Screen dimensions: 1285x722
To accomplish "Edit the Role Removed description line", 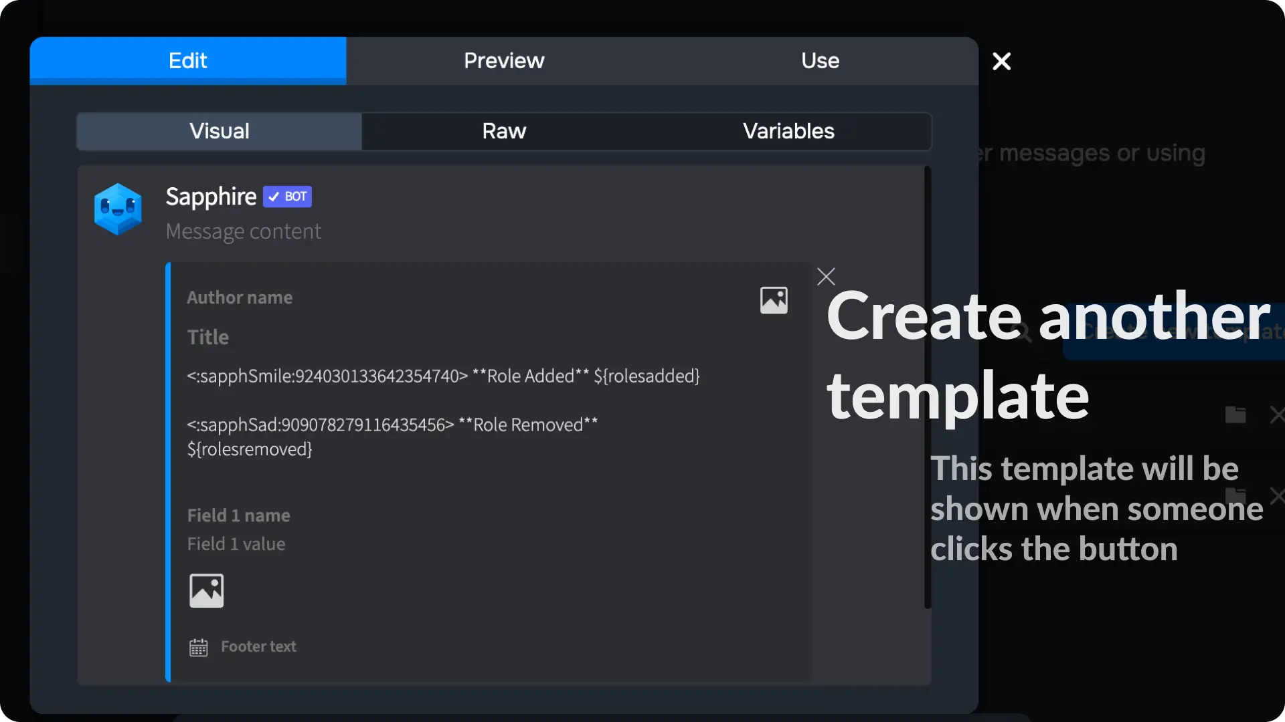I will click(392, 437).
